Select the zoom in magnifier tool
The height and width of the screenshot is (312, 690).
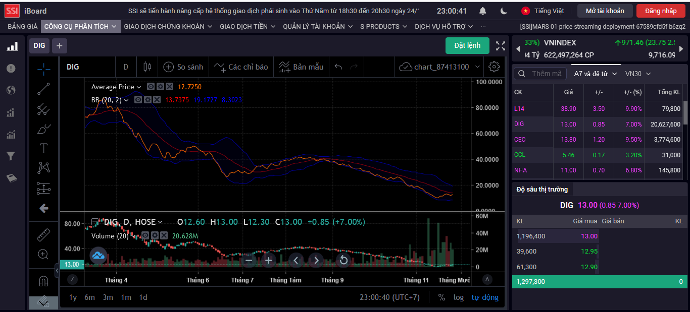pos(44,255)
